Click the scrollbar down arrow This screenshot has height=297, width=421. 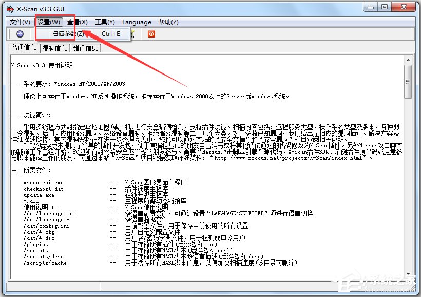[x=408, y=273]
